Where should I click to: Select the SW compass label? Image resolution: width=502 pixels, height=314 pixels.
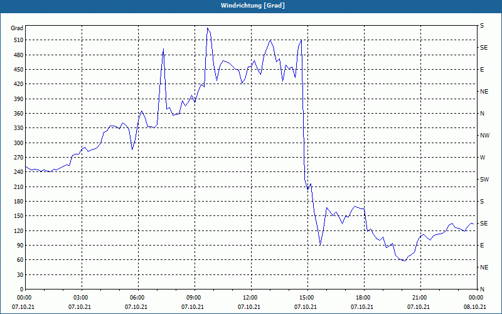(x=484, y=180)
